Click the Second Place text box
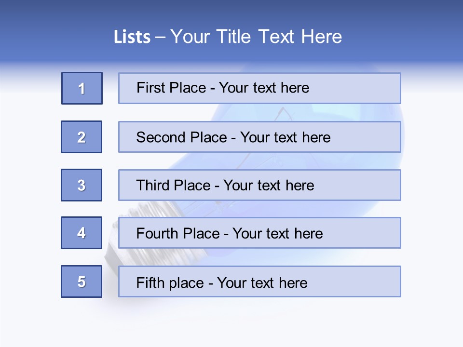 point(259,137)
